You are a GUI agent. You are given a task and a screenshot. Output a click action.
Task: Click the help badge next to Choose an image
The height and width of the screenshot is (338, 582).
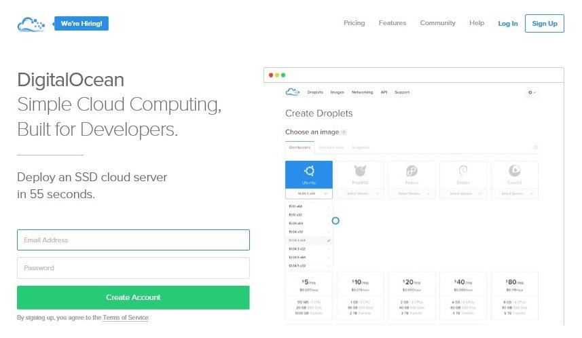coord(344,132)
